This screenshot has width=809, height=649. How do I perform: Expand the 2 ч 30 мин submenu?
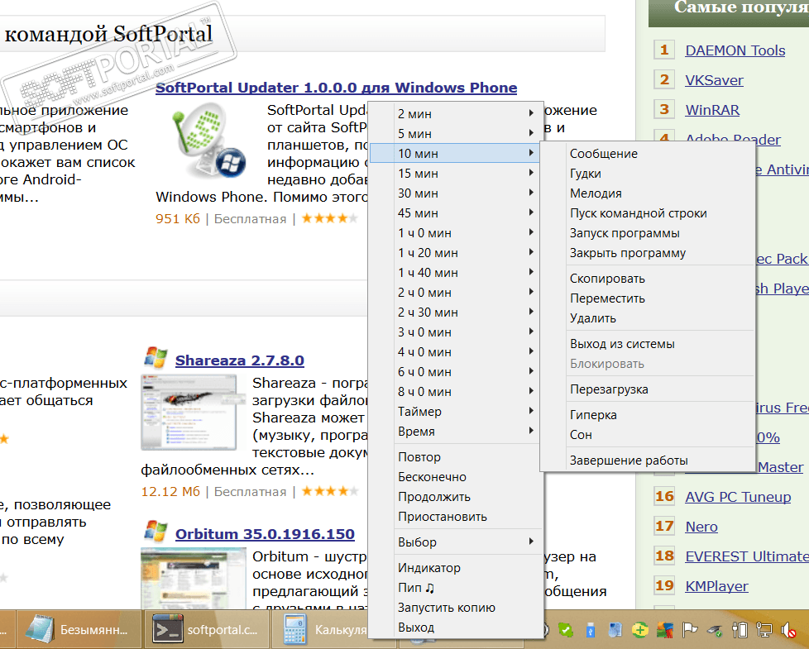pos(455,313)
